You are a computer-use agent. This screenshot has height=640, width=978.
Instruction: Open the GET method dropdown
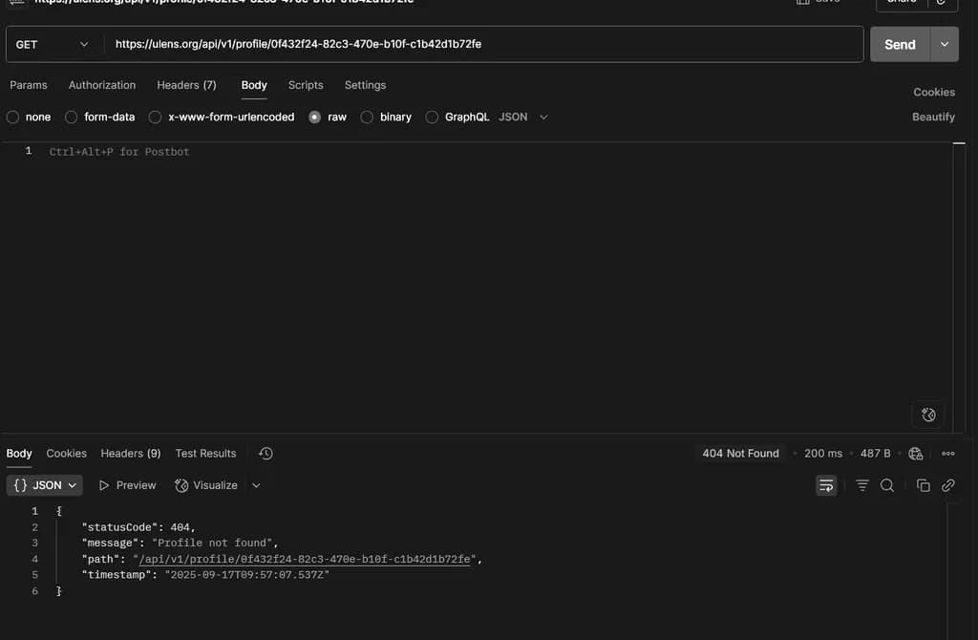[x=53, y=44]
